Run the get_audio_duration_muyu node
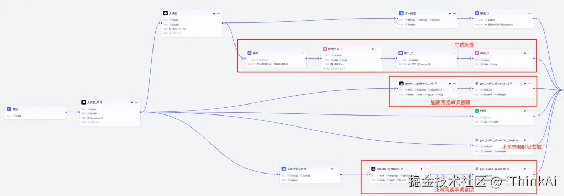The height and width of the screenshot is (196, 564). tap(525, 140)
